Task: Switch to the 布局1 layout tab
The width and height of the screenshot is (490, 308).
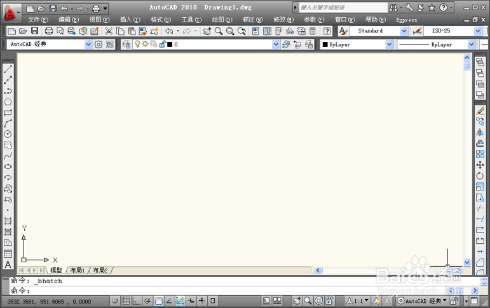Action: click(77, 270)
